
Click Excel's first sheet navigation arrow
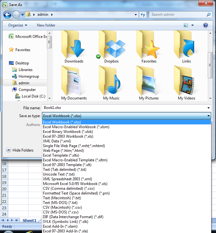[x=3, y=220]
